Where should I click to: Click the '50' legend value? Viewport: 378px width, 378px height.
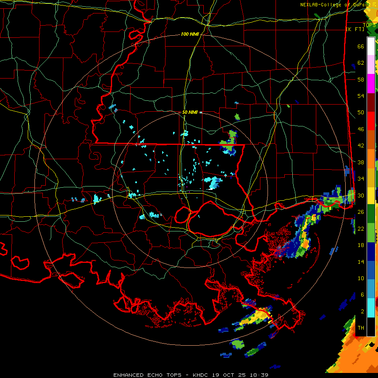[x=361, y=112]
